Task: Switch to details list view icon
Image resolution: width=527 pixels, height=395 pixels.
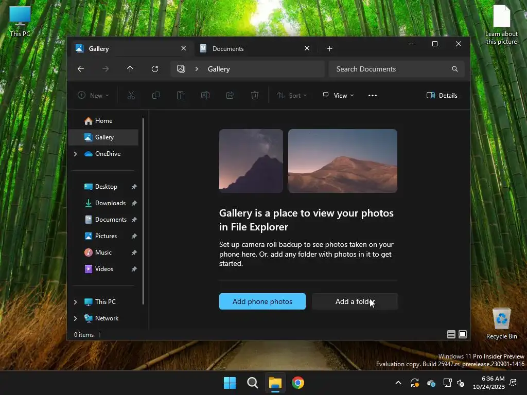Action: click(x=451, y=334)
